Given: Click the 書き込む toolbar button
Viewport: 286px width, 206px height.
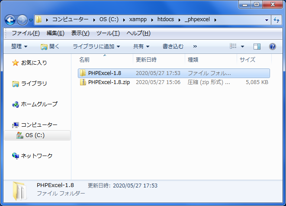Looking at the screenshot, I should point(173,47).
